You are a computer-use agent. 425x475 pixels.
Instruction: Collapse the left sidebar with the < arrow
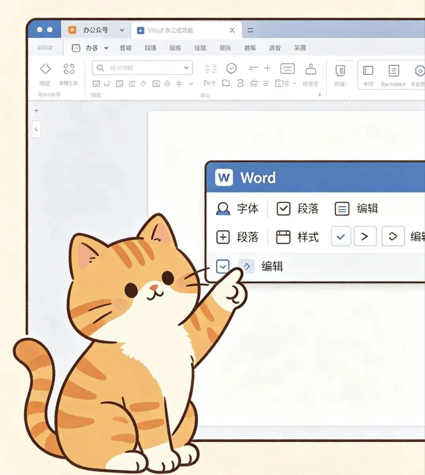(36, 129)
